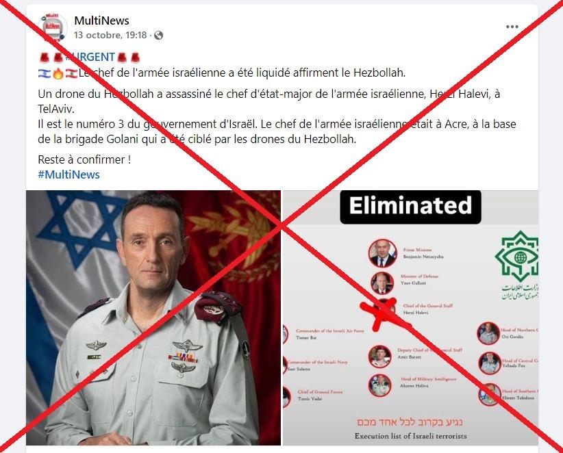The height and width of the screenshot is (453, 563).
Task: Open the three-dot post options menu
Action: 512,27
